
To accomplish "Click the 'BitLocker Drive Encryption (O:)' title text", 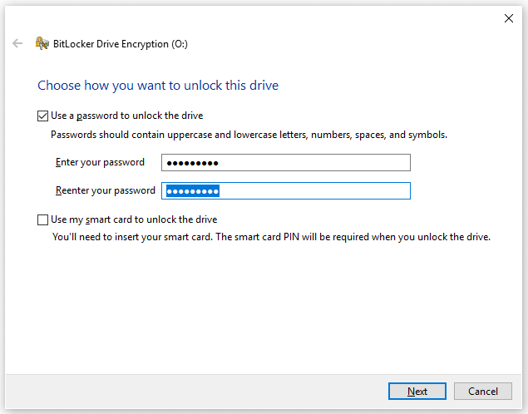I will (121, 44).
